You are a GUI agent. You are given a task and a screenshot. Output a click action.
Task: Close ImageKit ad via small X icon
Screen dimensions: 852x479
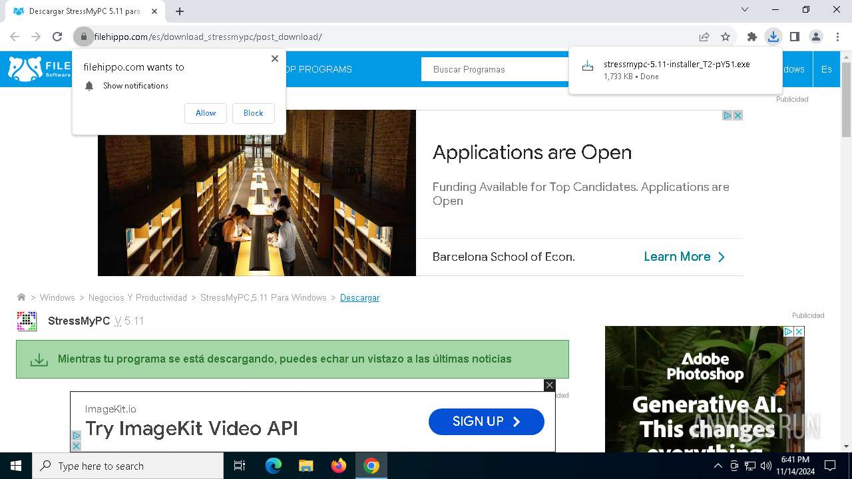pos(76,446)
